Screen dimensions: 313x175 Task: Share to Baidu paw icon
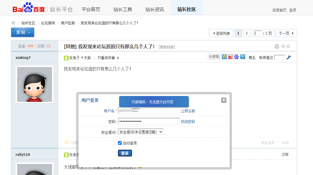(237, 57)
